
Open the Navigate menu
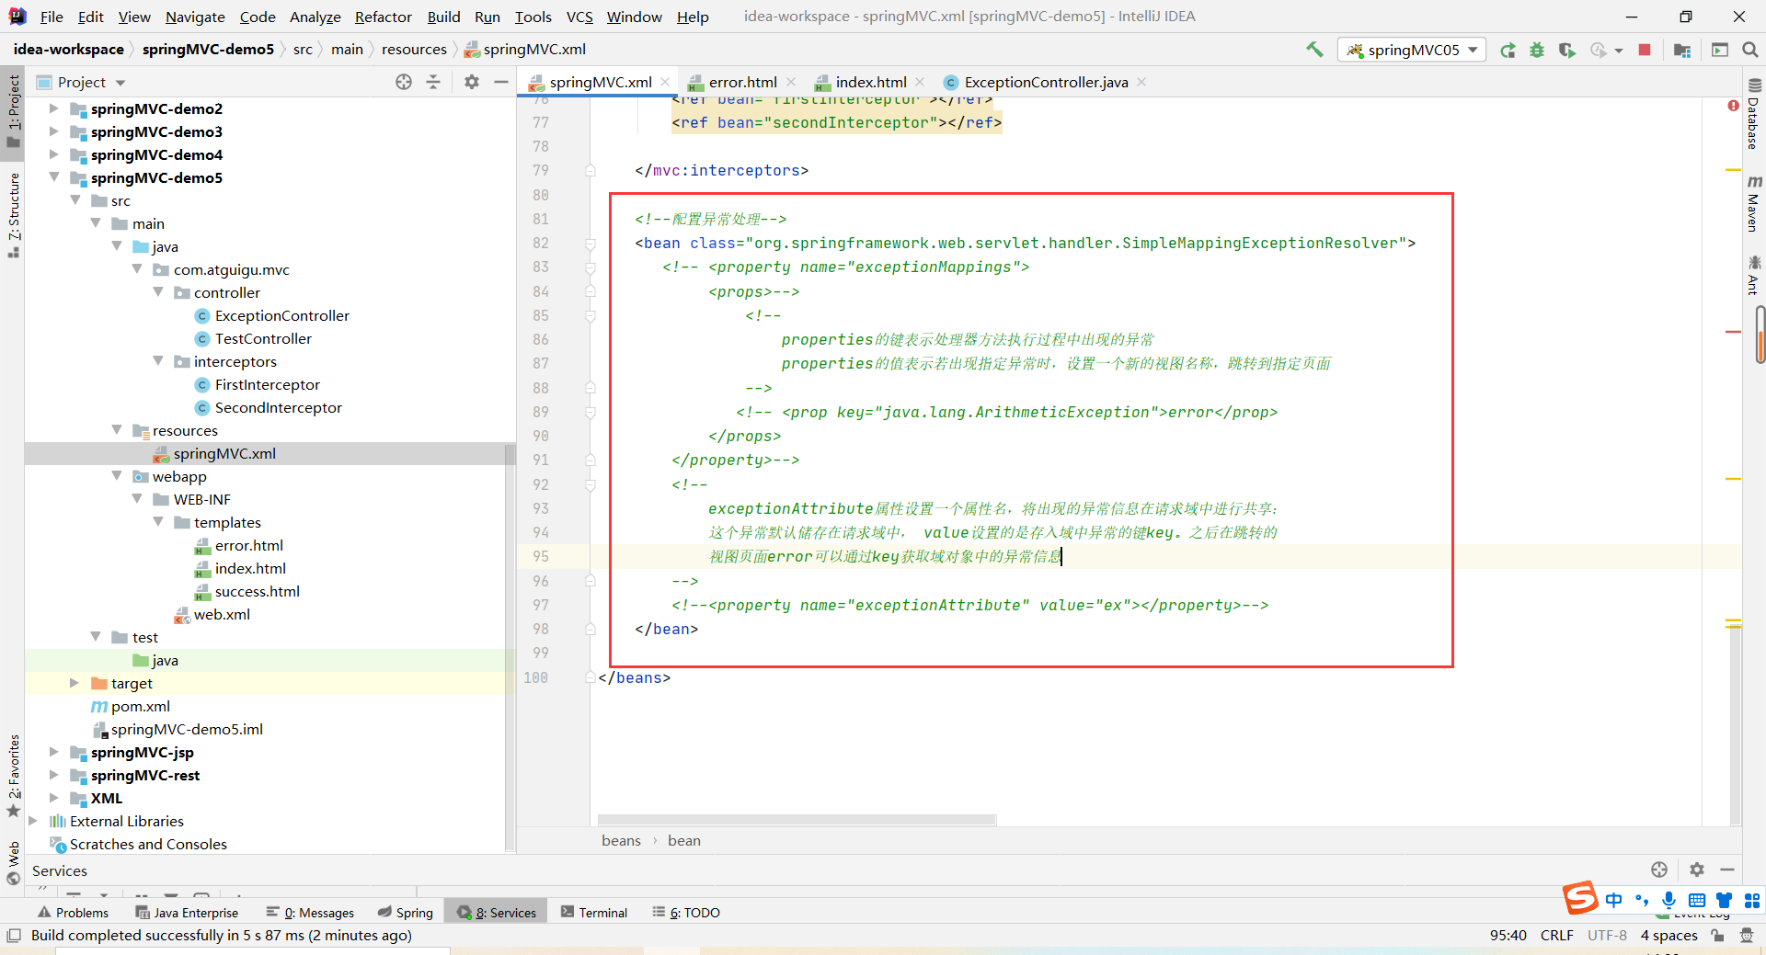(x=195, y=17)
